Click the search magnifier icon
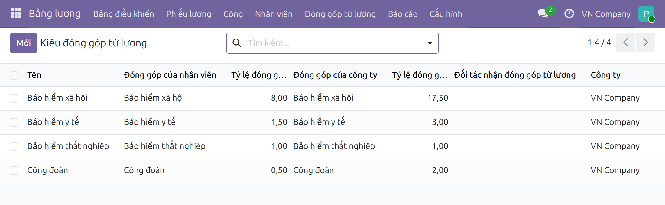 point(237,43)
